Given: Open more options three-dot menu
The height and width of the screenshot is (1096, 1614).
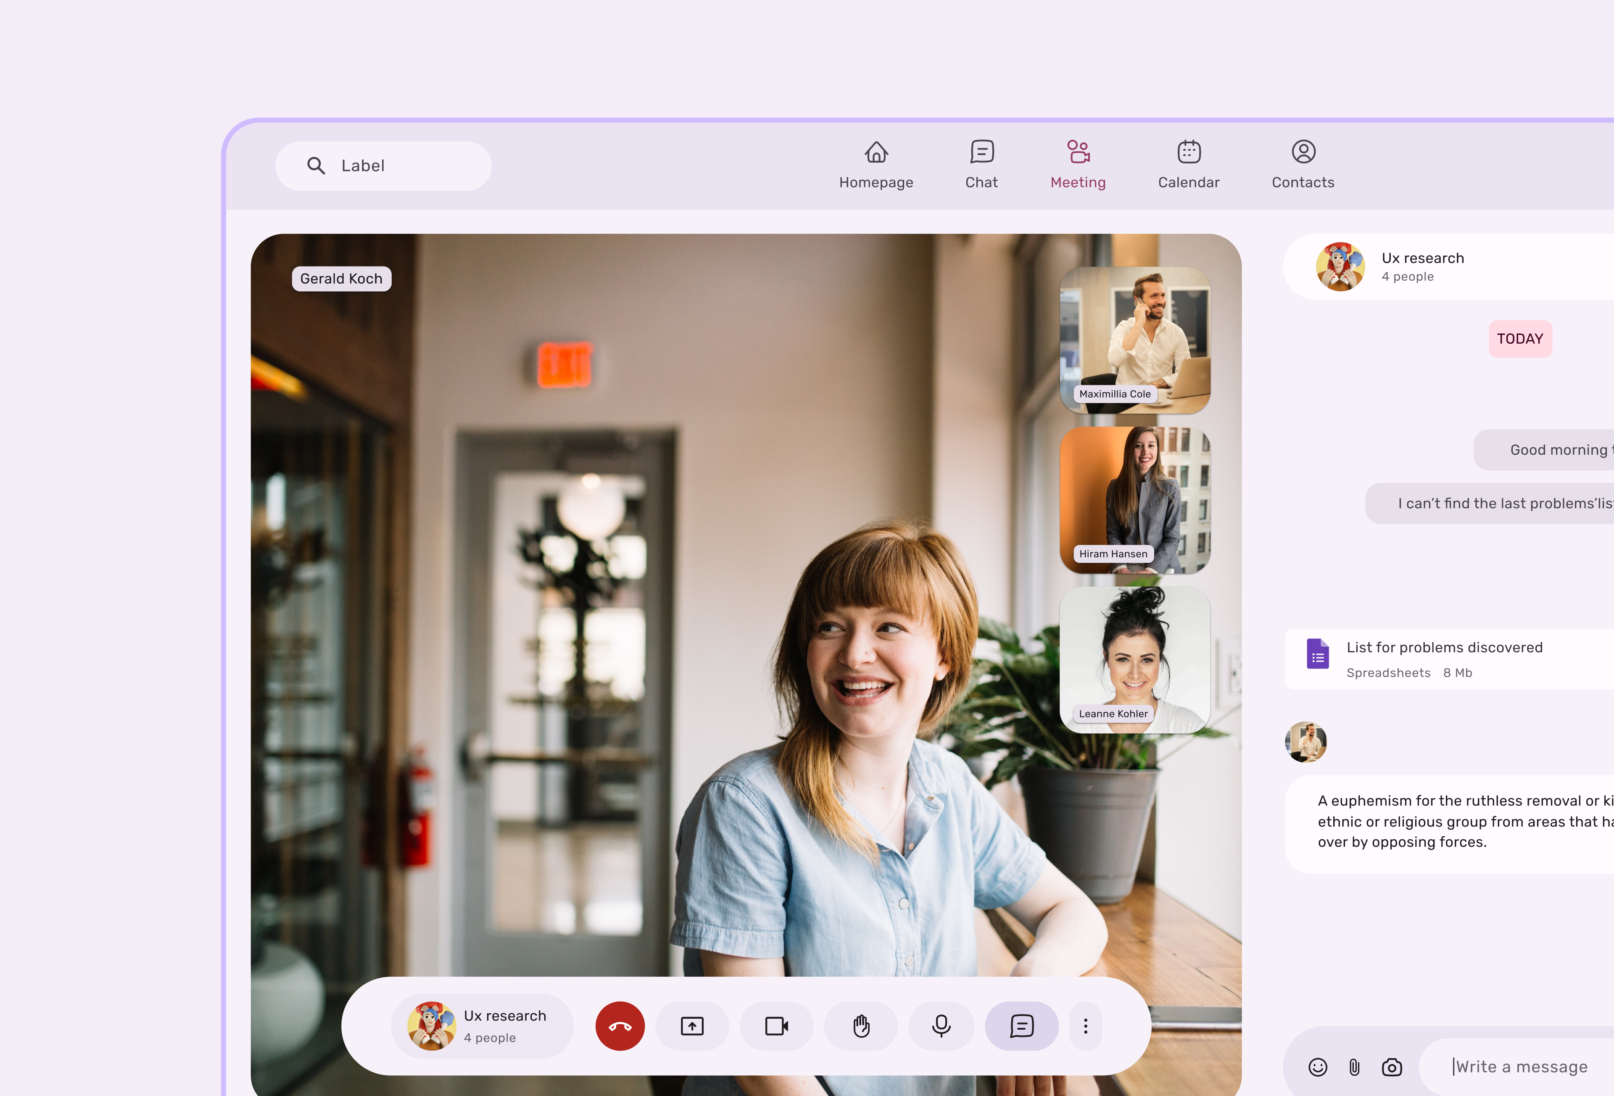Looking at the screenshot, I should pos(1086,1026).
